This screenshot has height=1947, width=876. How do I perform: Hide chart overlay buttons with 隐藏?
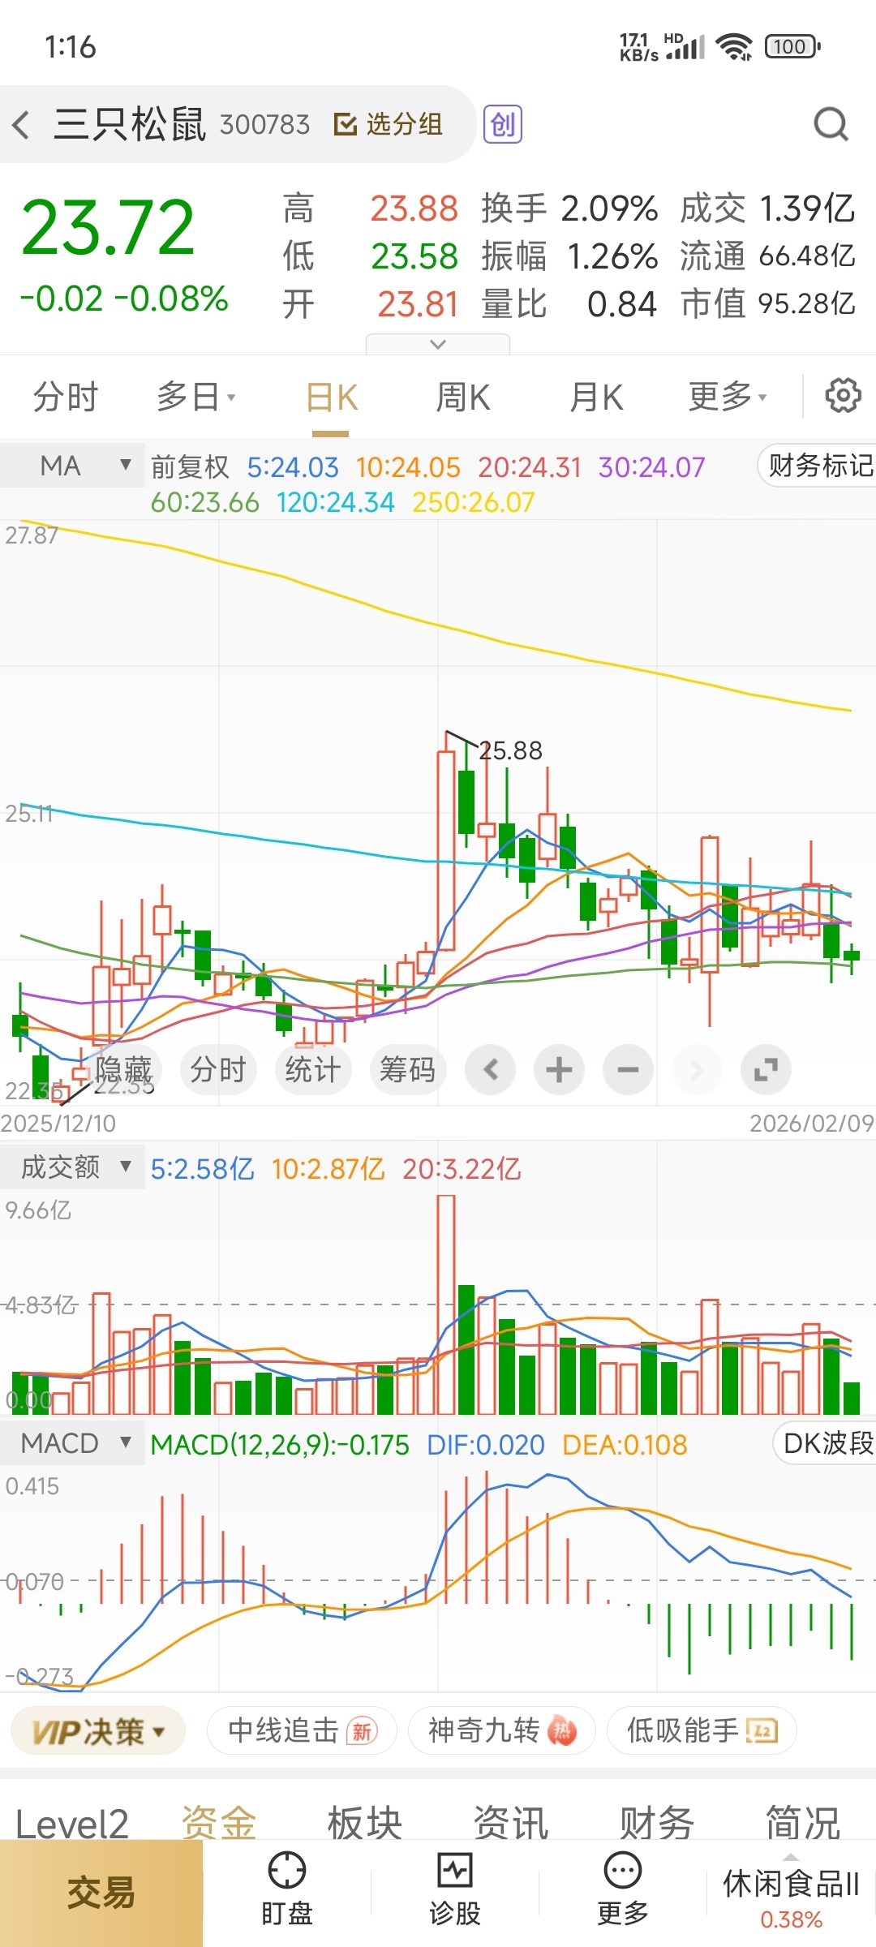pos(123,1069)
